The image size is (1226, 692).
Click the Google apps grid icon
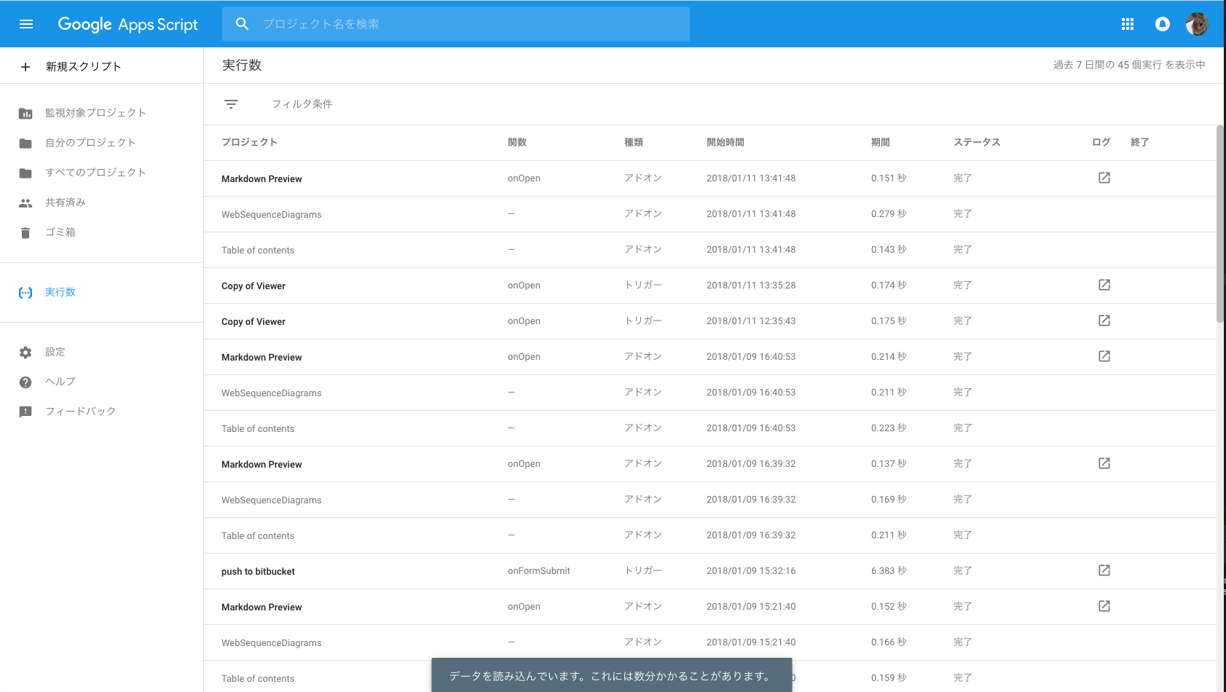(x=1128, y=23)
